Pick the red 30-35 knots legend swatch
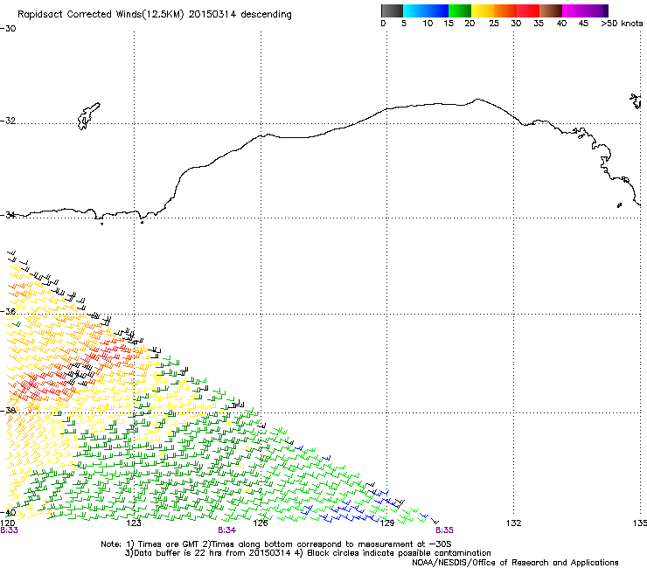 (528, 10)
